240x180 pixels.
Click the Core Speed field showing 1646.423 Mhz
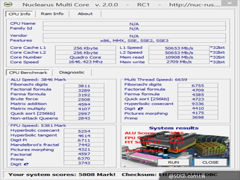pos(85,62)
